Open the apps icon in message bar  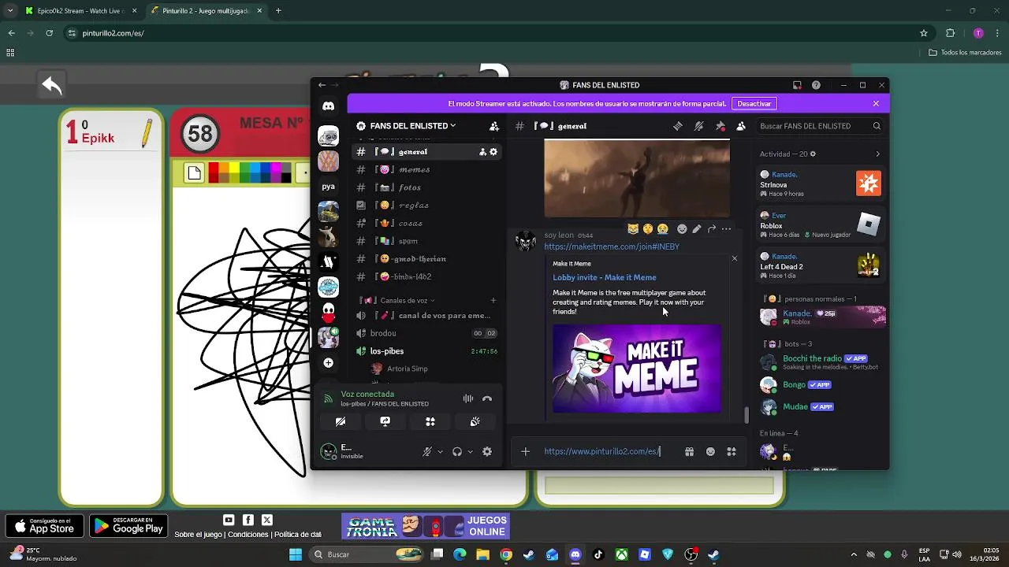[732, 451]
